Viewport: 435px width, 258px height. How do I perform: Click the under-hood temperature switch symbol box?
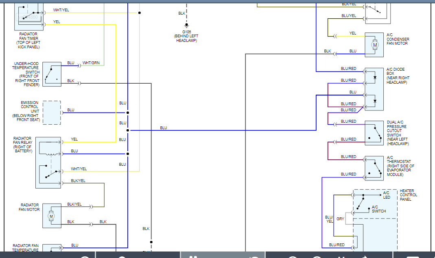[52, 74]
